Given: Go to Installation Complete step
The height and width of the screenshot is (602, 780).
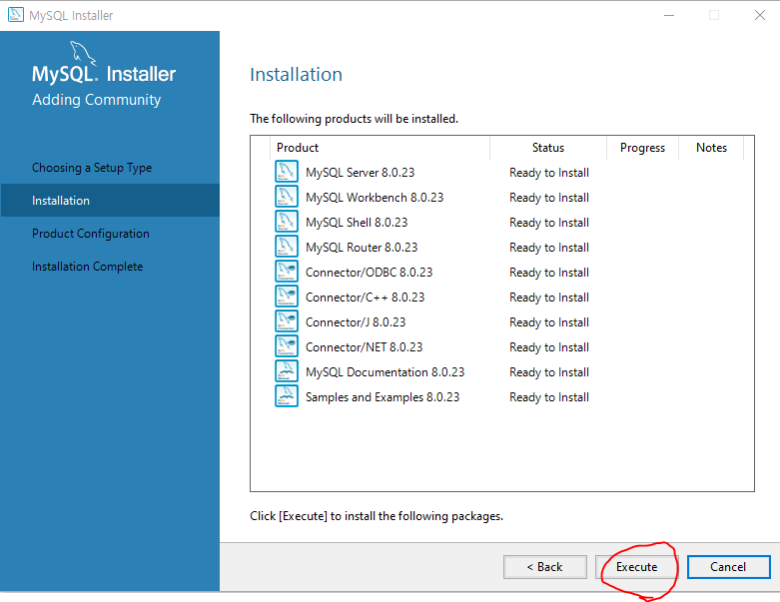Looking at the screenshot, I should click(x=88, y=267).
